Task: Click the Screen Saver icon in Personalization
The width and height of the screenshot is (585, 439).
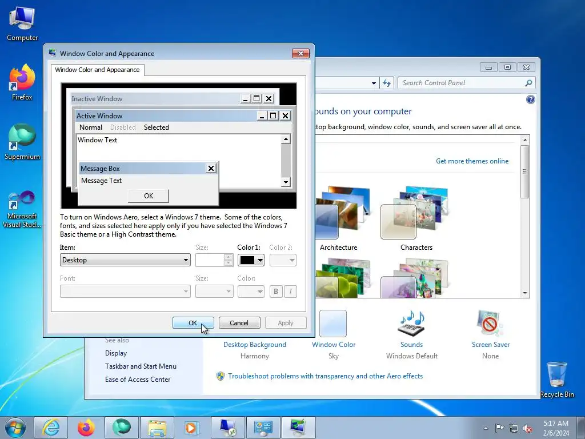Action: pyautogui.click(x=490, y=324)
